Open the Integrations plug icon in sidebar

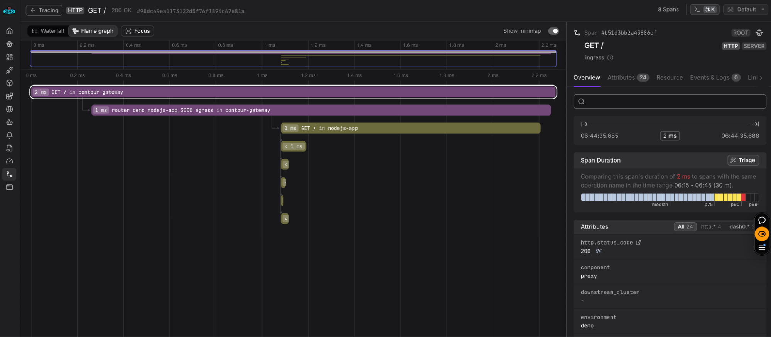[10, 70]
